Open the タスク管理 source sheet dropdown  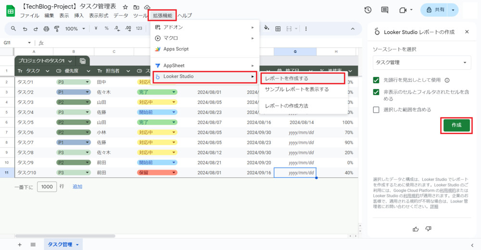pyautogui.click(x=422, y=62)
